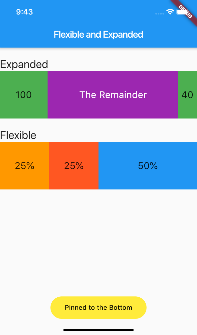Click the "Flexible and Expanded" app bar title

coord(98,35)
